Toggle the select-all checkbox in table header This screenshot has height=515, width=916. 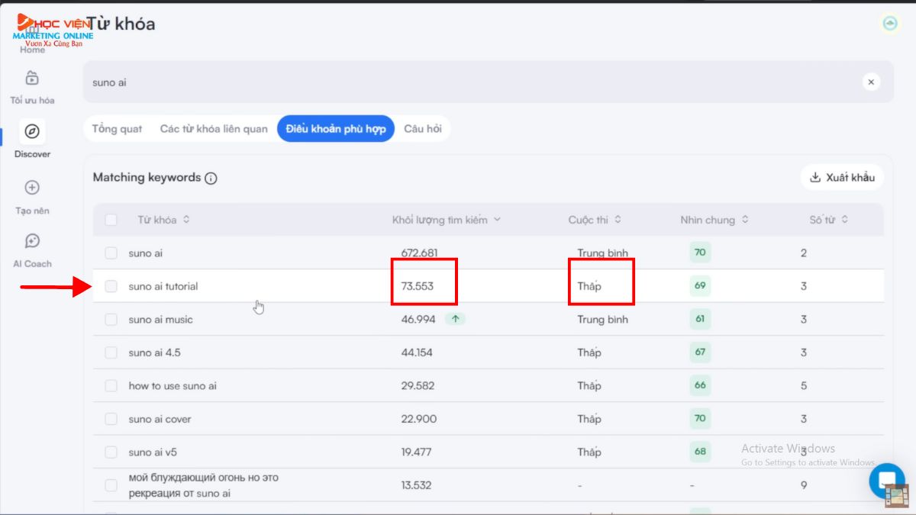coord(111,220)
